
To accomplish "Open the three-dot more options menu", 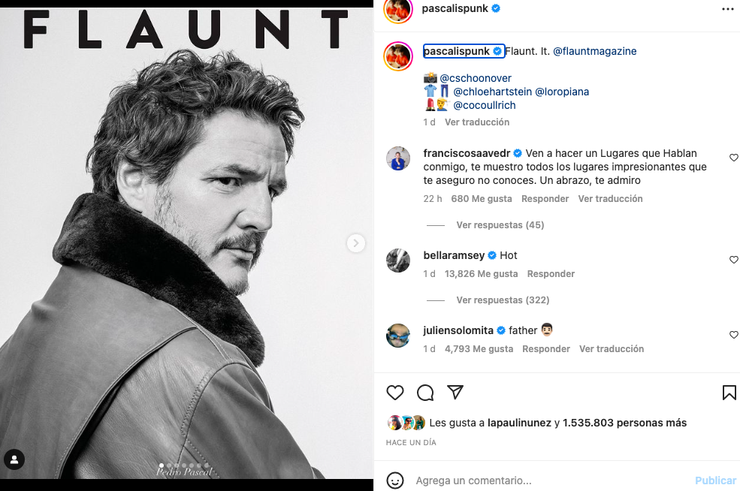I will [x=727, y=9].
